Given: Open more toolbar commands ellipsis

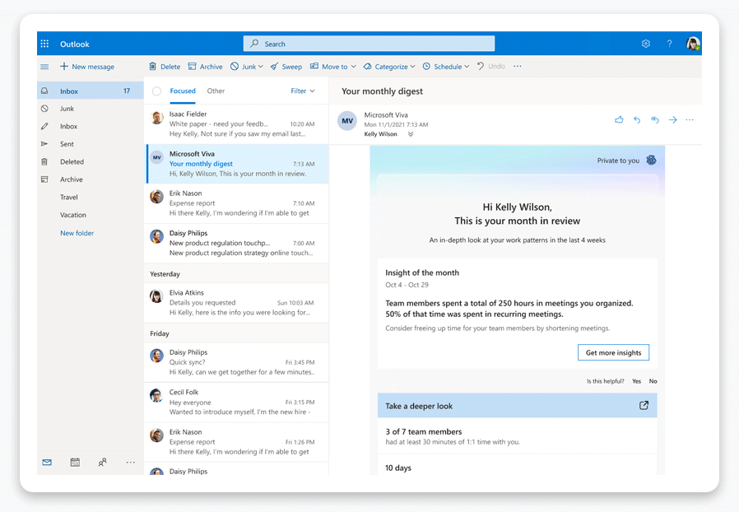Looking at the screenshot, I should pos(518,67).
